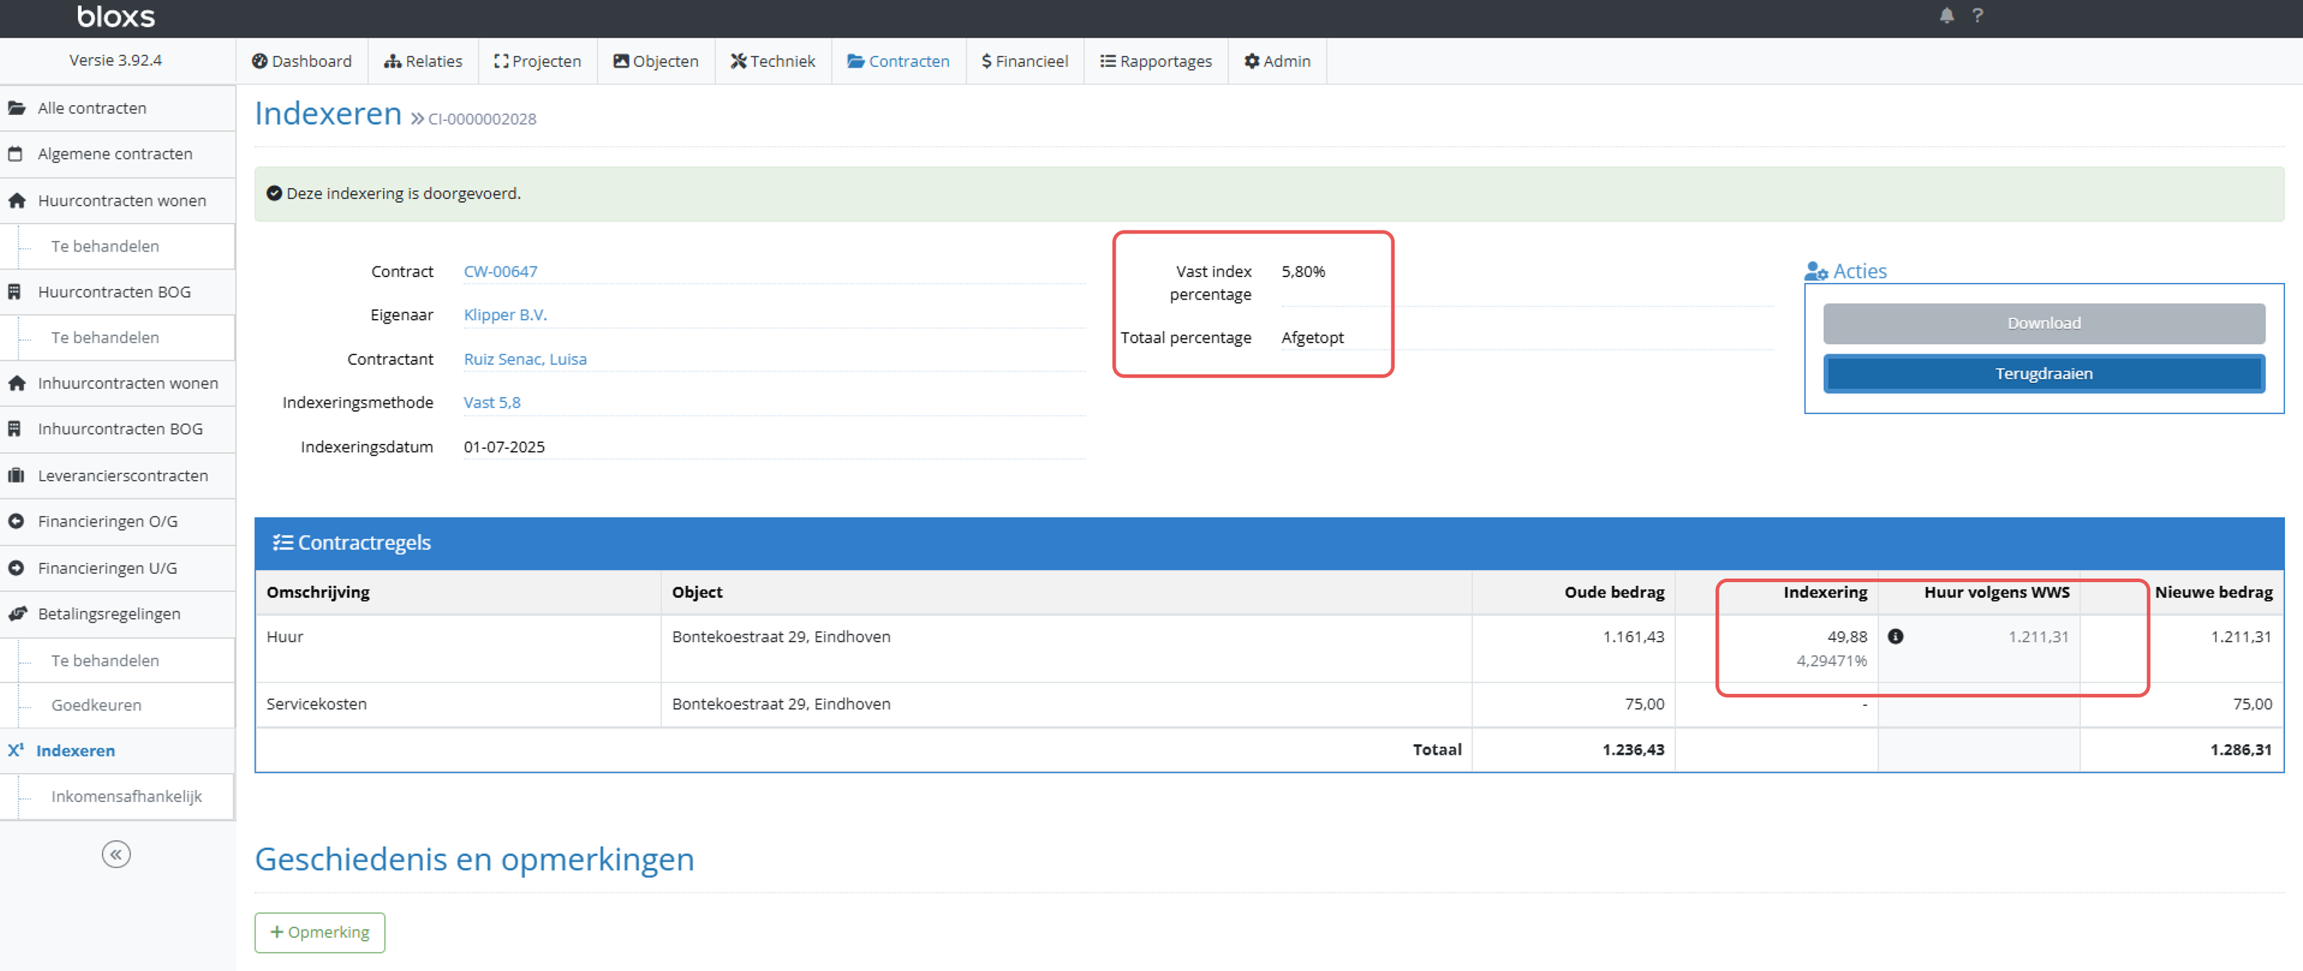The height and width of the screenshot is (971, 2303).
Task: Click the green check icon in the success banner
Action: (x=275, y=193)
